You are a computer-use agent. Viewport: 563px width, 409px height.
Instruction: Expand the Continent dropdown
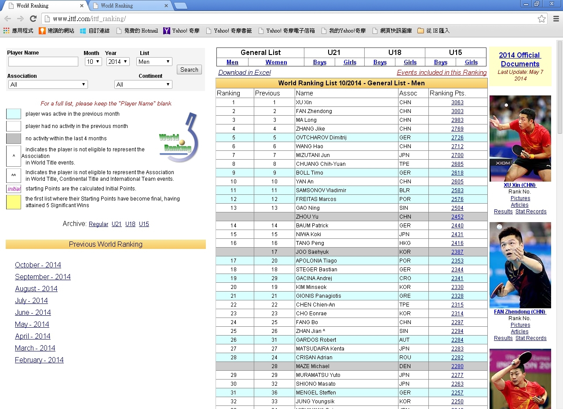[143, 84]
